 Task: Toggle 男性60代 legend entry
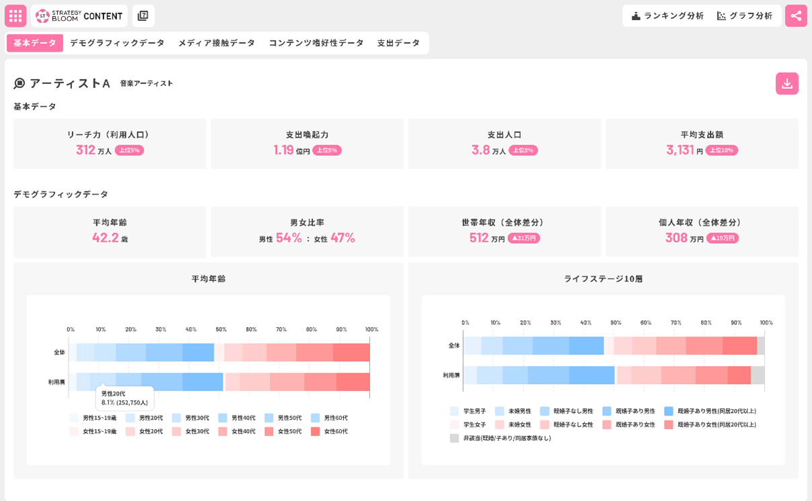point(330,418)
